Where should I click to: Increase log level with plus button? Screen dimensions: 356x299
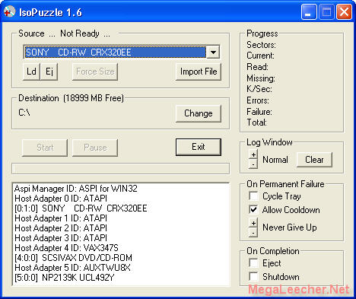point(253,154)
